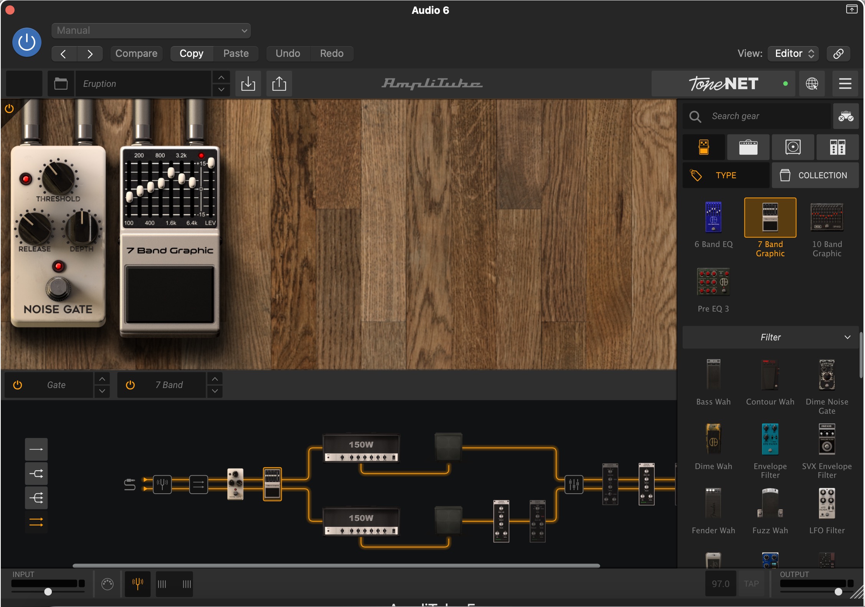
Task: Open the hamburger main menu
Action: 845,83
